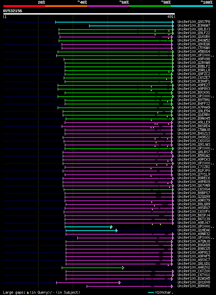The image size is (216, 295).
Task: Choose the UniRef100_A9LLE9 entry
Action: point(194,122)
